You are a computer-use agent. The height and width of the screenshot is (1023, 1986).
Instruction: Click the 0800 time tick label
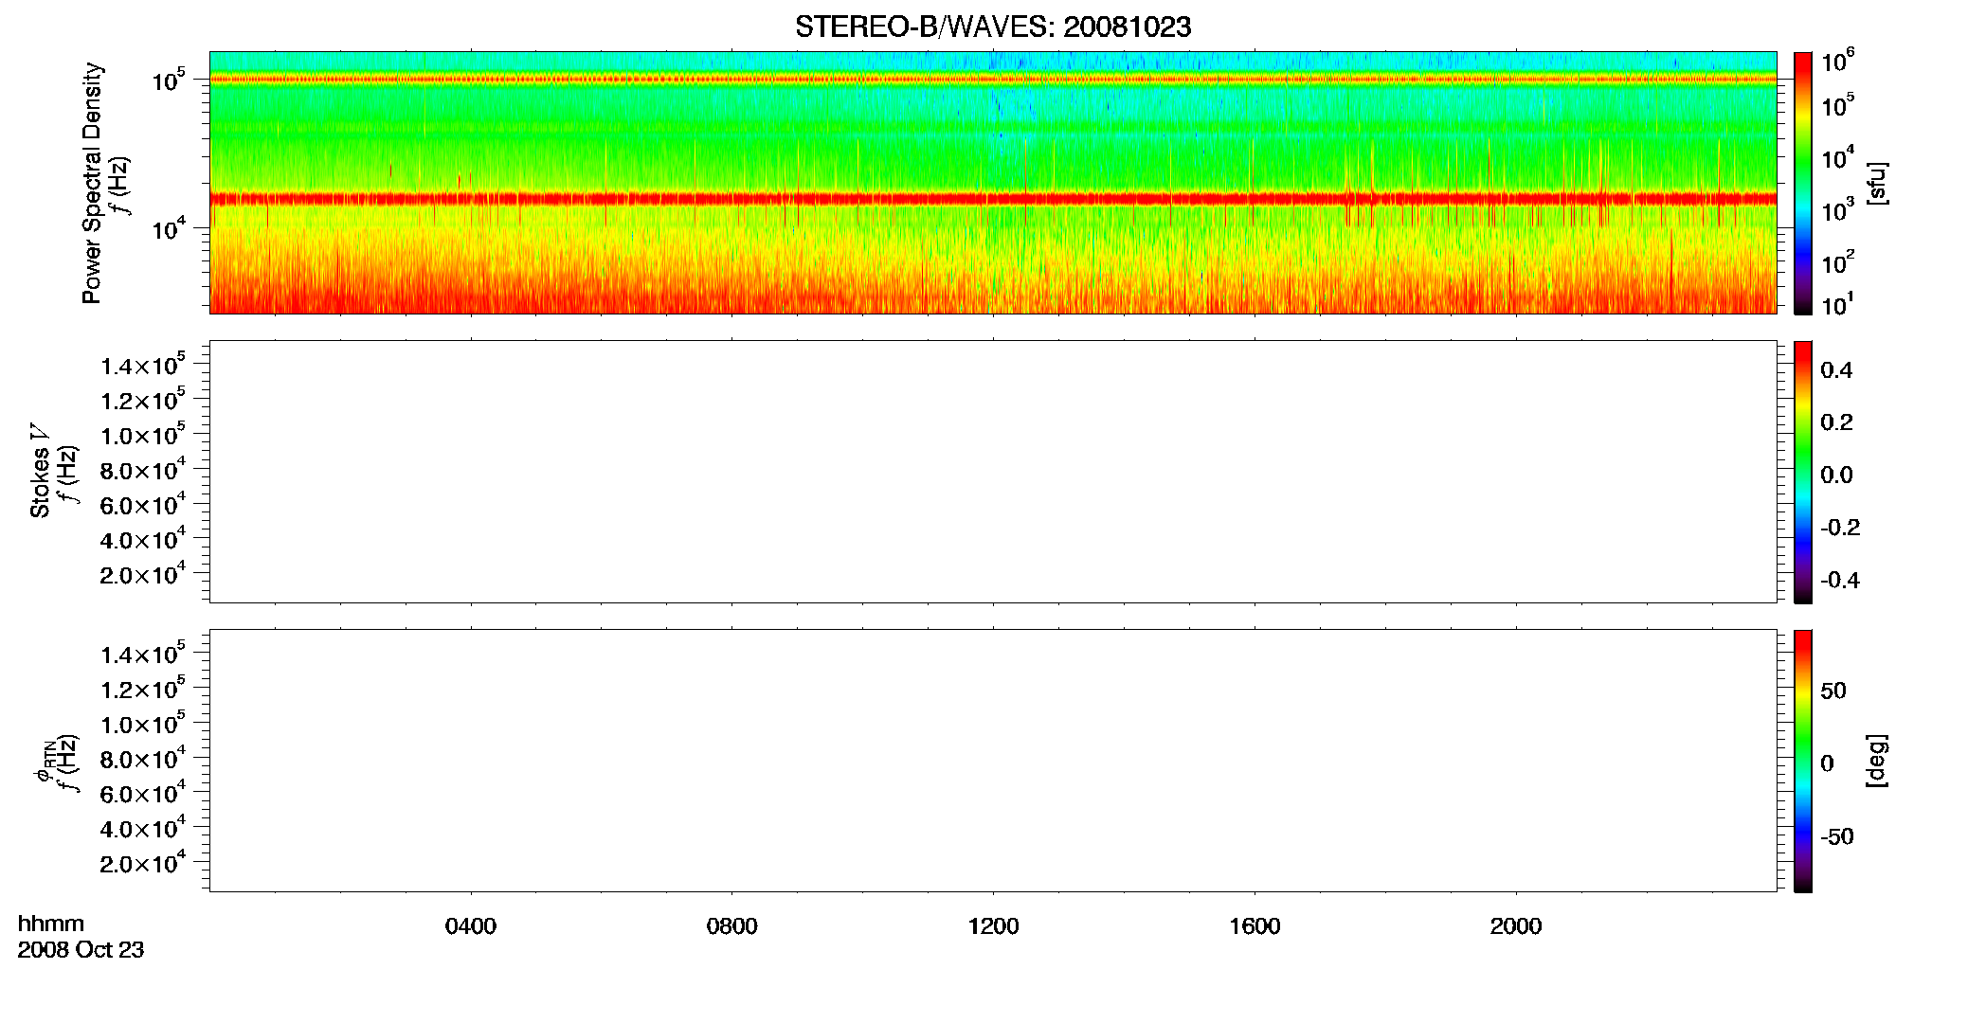coord(732,926)
